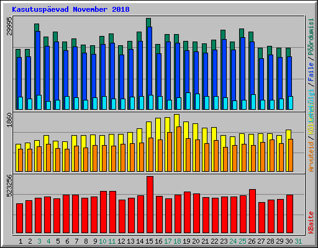
Task: Click the cyan bar for day 26
Action: click(253, 102)
